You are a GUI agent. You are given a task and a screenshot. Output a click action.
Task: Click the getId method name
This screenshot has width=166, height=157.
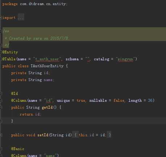(47, 107)
